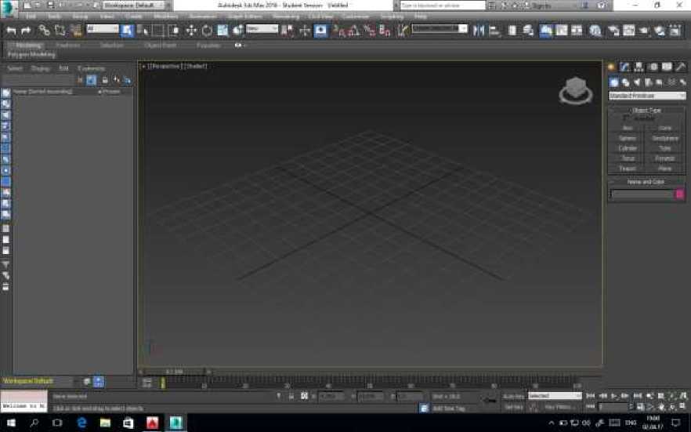
Task: Open the magenta object color swatch
Action: [x=679, y=194]
